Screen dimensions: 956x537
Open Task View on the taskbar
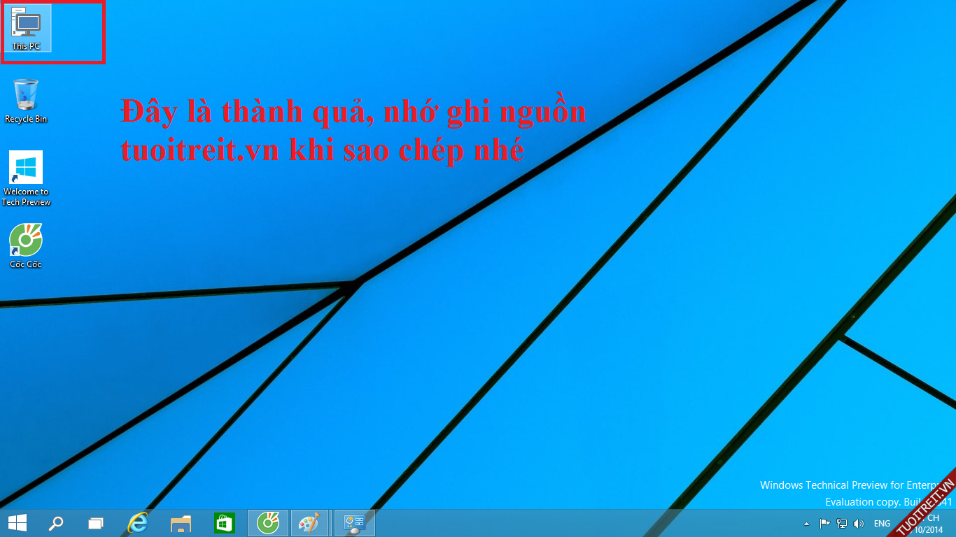(96, 523)
